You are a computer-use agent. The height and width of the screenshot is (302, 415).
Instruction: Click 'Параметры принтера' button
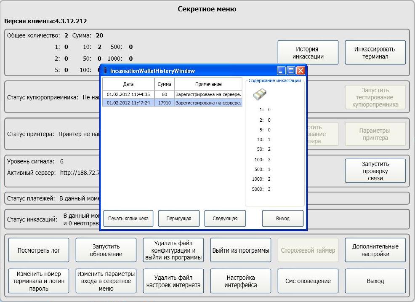point(375,134)
